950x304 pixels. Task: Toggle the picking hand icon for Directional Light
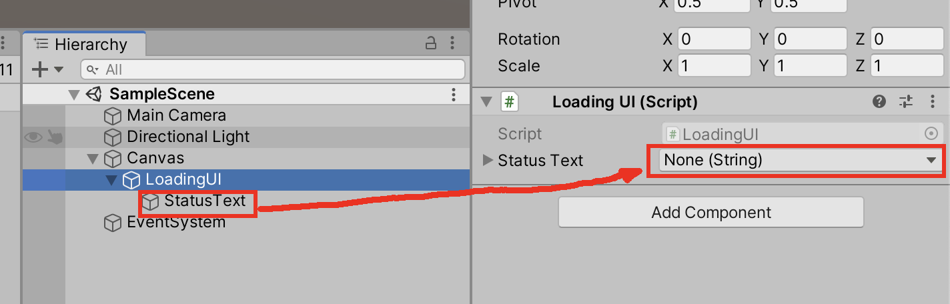point(55,137)
